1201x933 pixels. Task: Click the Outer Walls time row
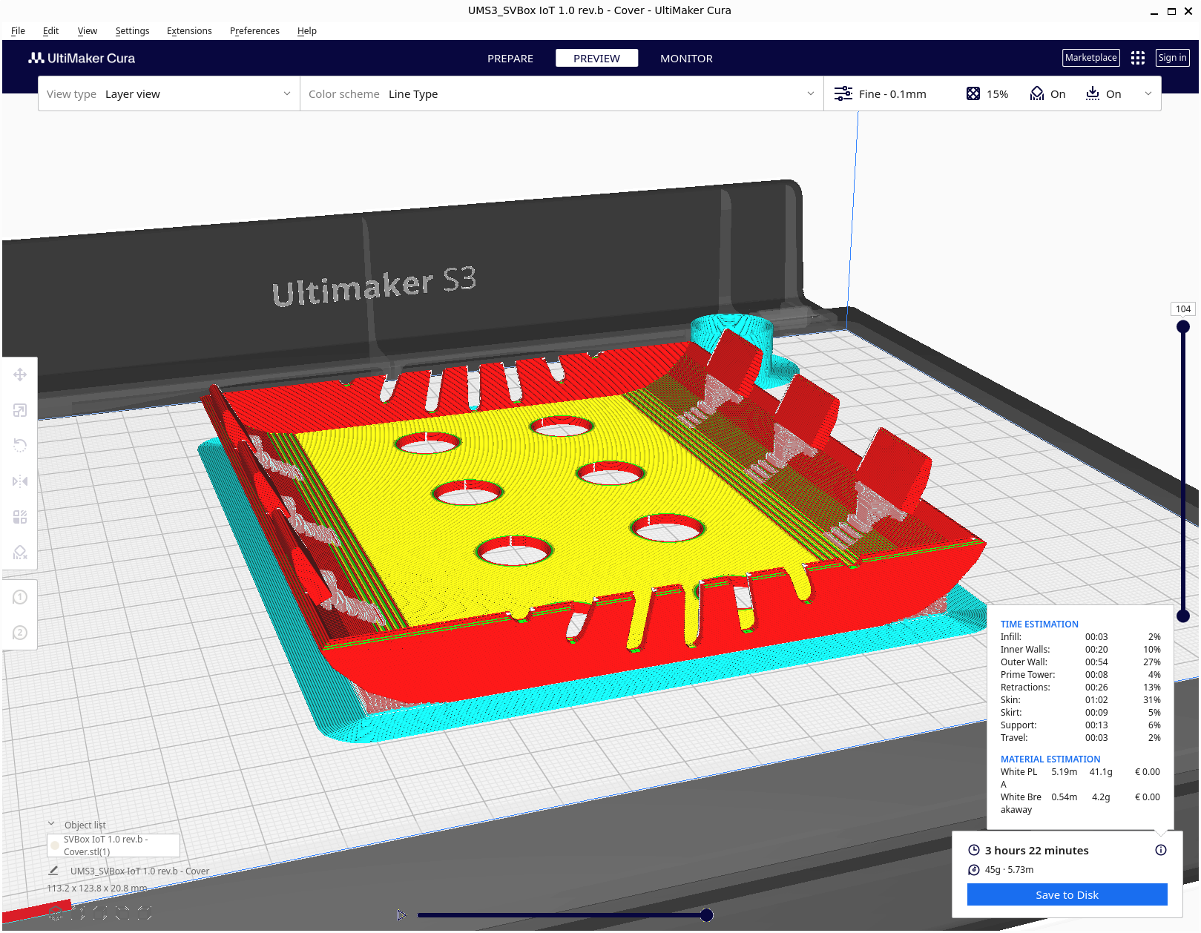point(1080,662)
